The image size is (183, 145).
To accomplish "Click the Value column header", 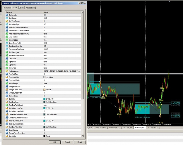I will [62, 12].
